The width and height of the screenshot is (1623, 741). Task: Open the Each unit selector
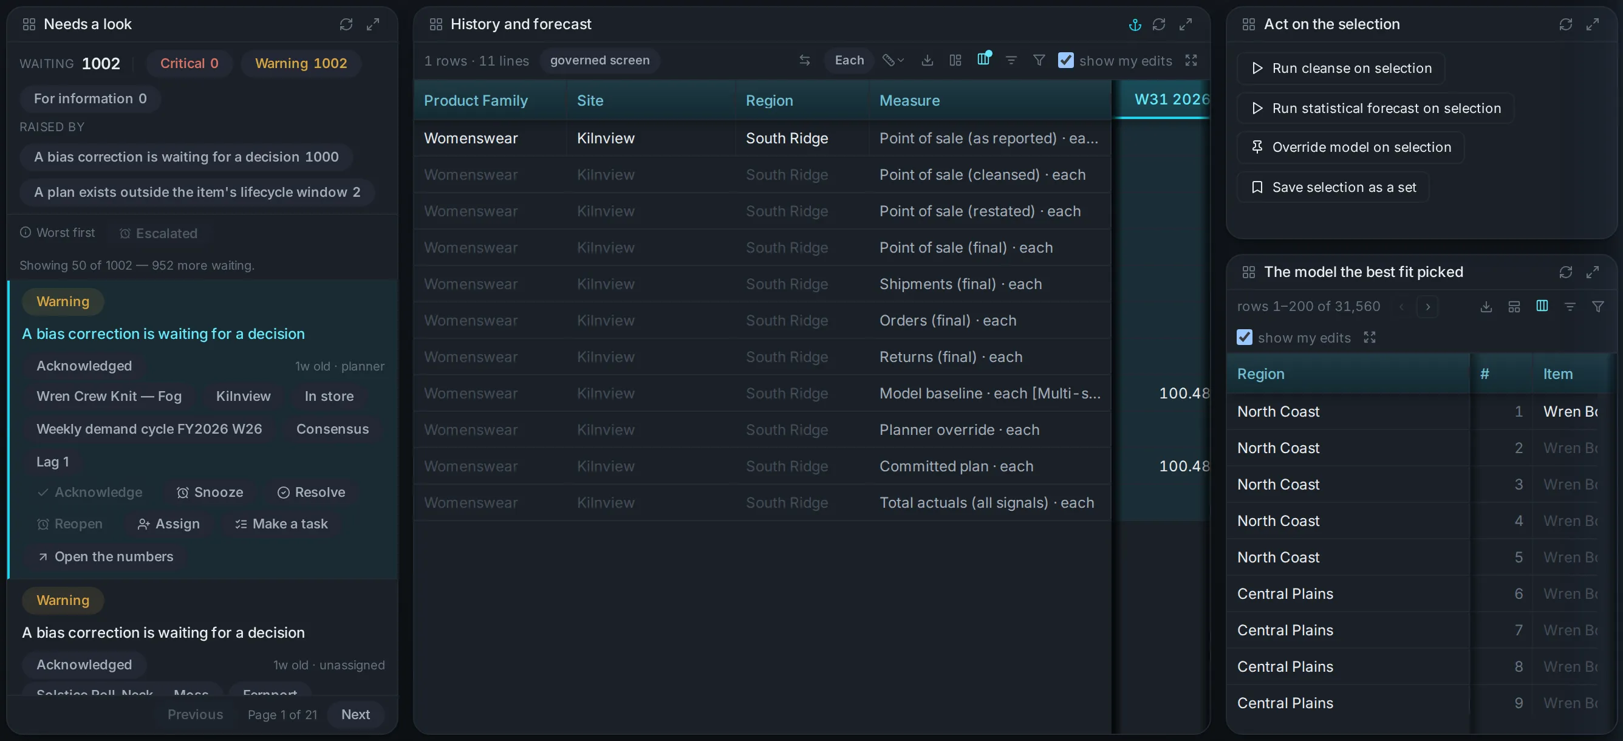coord(849,61)
